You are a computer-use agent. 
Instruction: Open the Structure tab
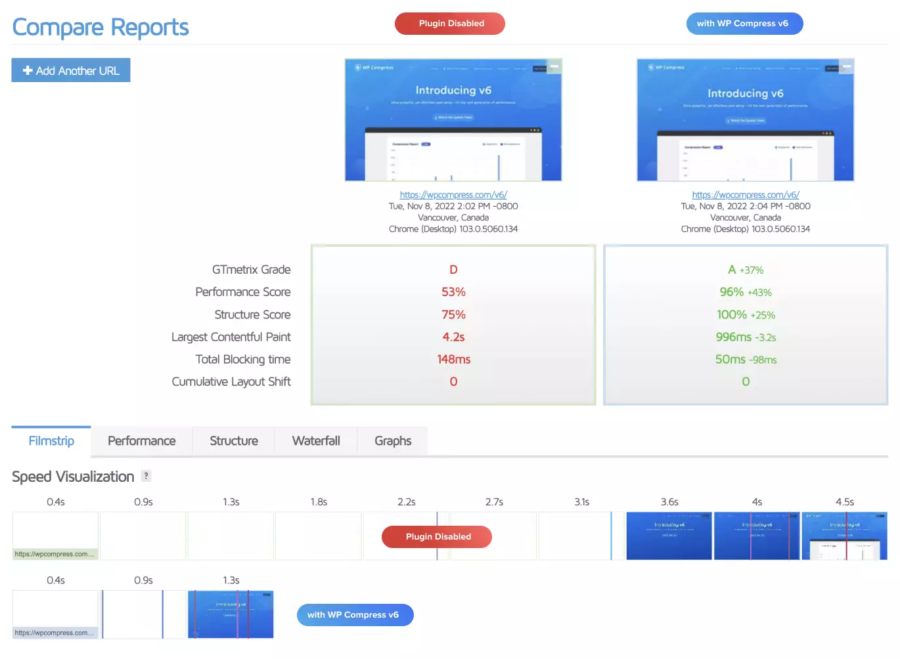click(234, 441)
